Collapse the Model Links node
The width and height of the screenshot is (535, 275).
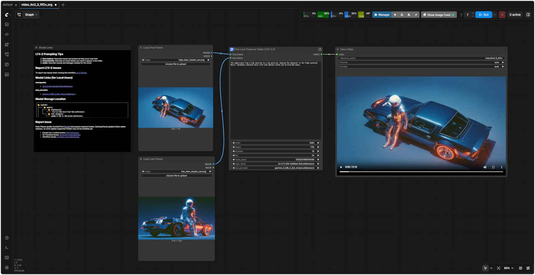pos(36,48)
